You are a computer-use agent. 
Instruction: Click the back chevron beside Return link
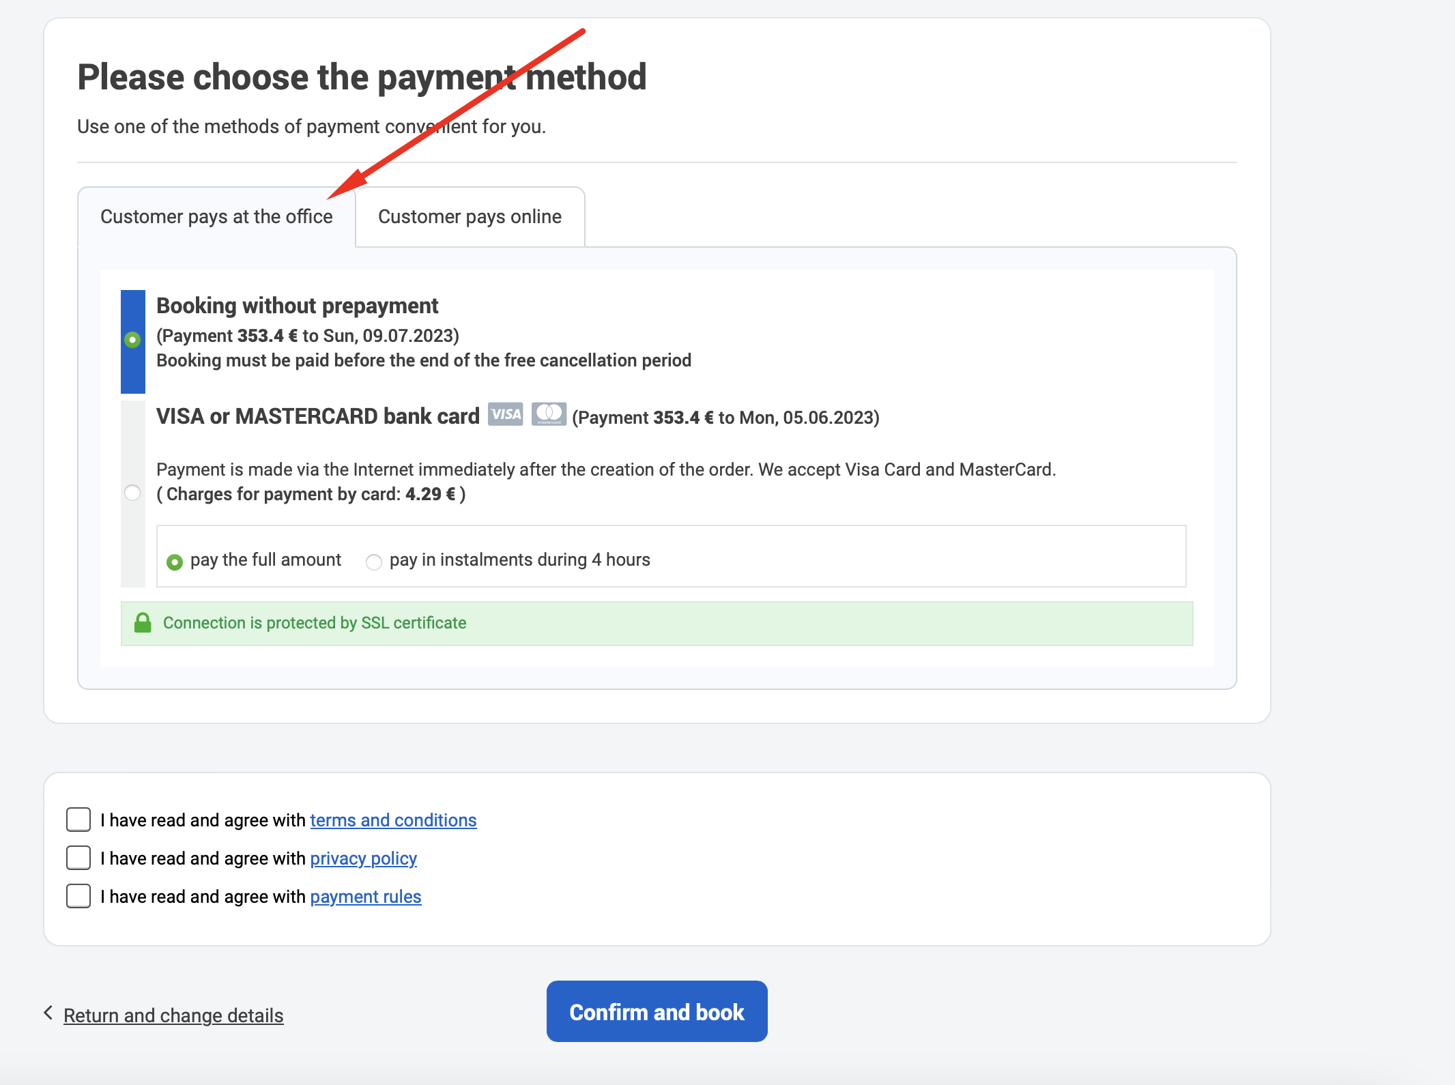point(48,1013)
